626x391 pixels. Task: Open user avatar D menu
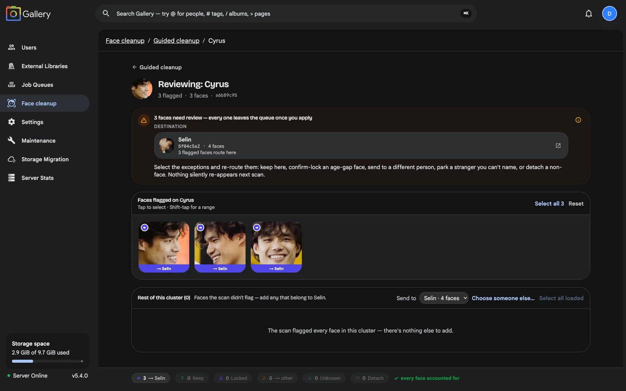pos(610,14)
